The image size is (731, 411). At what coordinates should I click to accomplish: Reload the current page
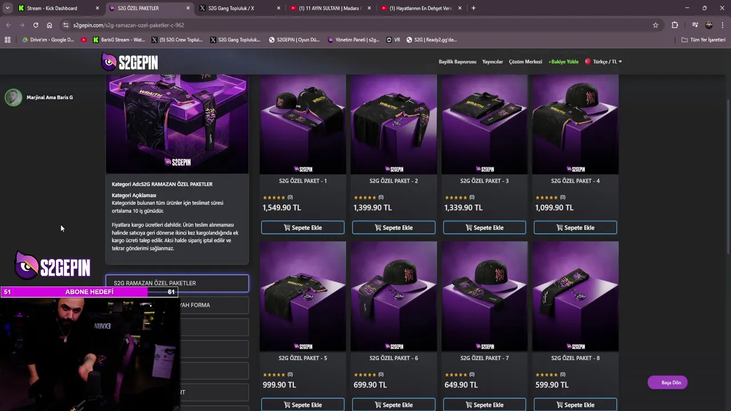point(35,25)
